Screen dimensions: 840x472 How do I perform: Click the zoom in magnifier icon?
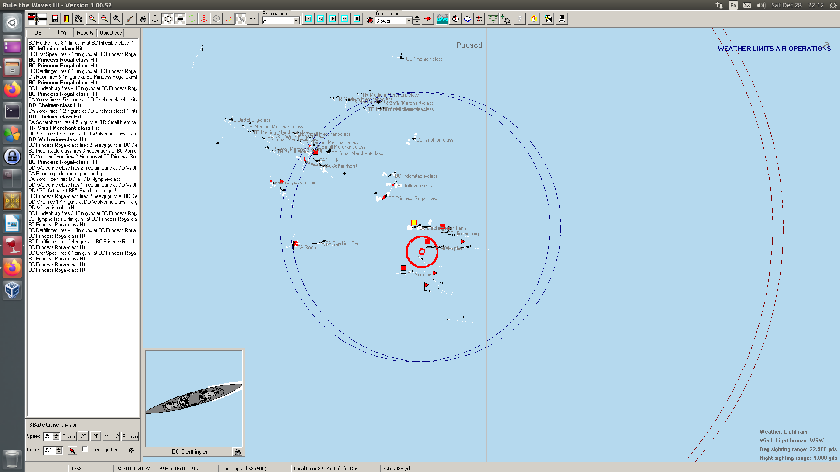[x=92, y=19]
